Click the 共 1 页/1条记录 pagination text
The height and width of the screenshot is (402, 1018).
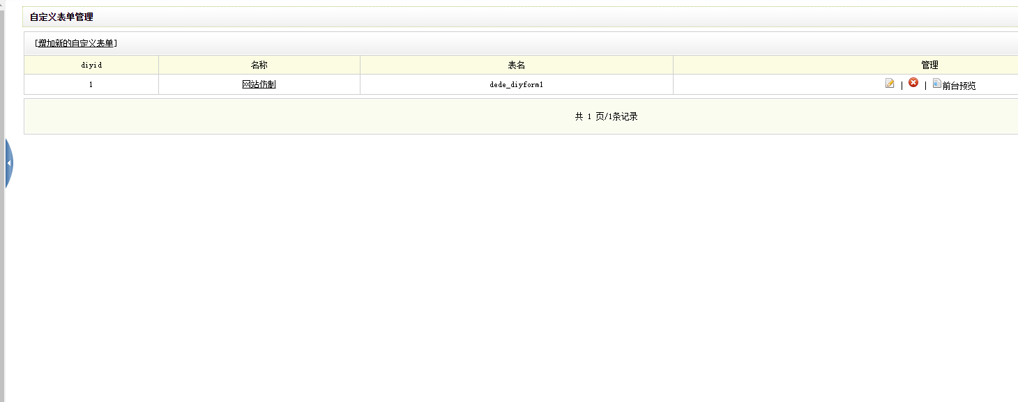click(x=606, y=116)
